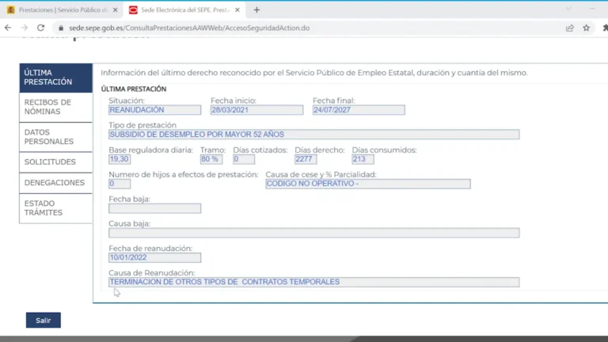
Task: Select the ÚLTIMA PRESTACIÓN sidebar section
Action: click(56, 78)
